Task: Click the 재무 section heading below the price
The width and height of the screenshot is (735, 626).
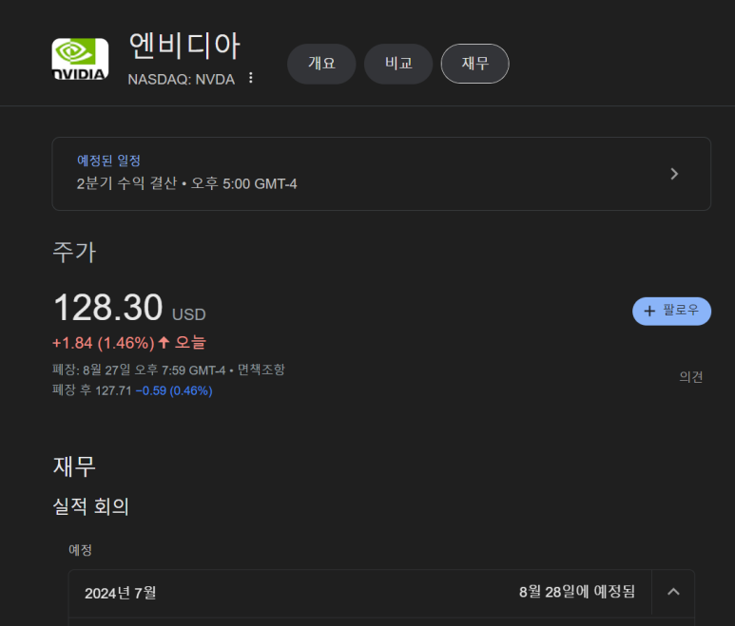Action: tap(74, 466)
